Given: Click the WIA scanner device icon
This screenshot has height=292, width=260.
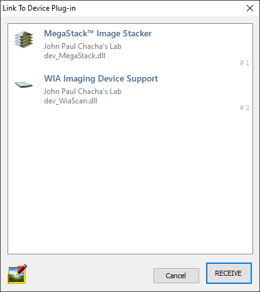Looking at the screenshot, I should [24, 85].
